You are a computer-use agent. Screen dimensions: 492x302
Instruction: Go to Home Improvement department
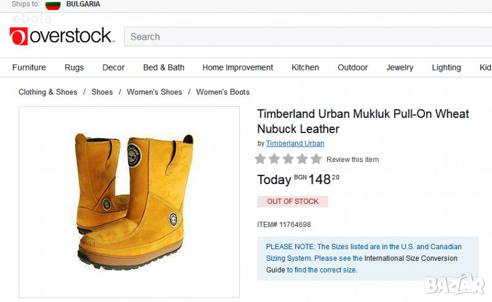click(237, 68)
